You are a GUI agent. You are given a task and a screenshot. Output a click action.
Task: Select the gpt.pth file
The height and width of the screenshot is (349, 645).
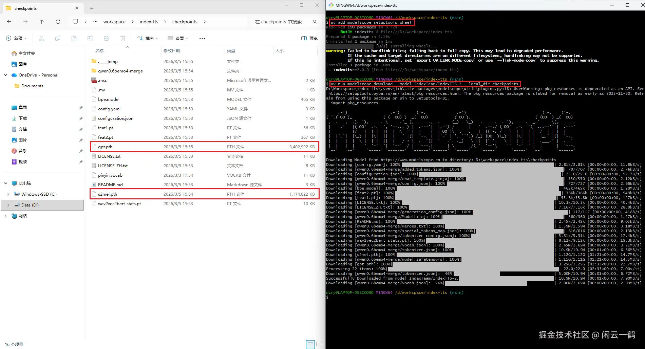click(x=105, y=147)
